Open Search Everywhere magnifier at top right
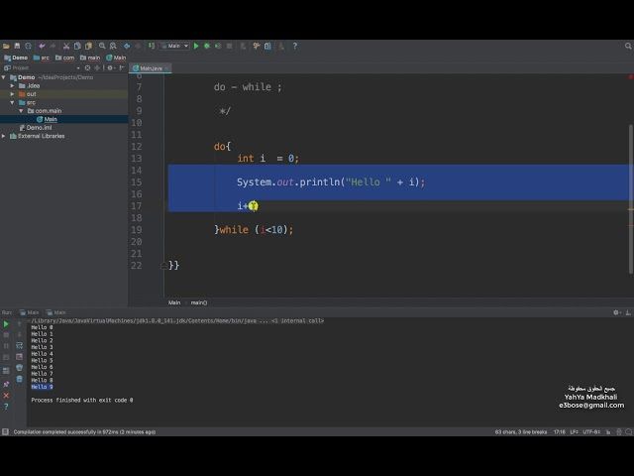The image size is (634, 476). (x=628, y=47)
